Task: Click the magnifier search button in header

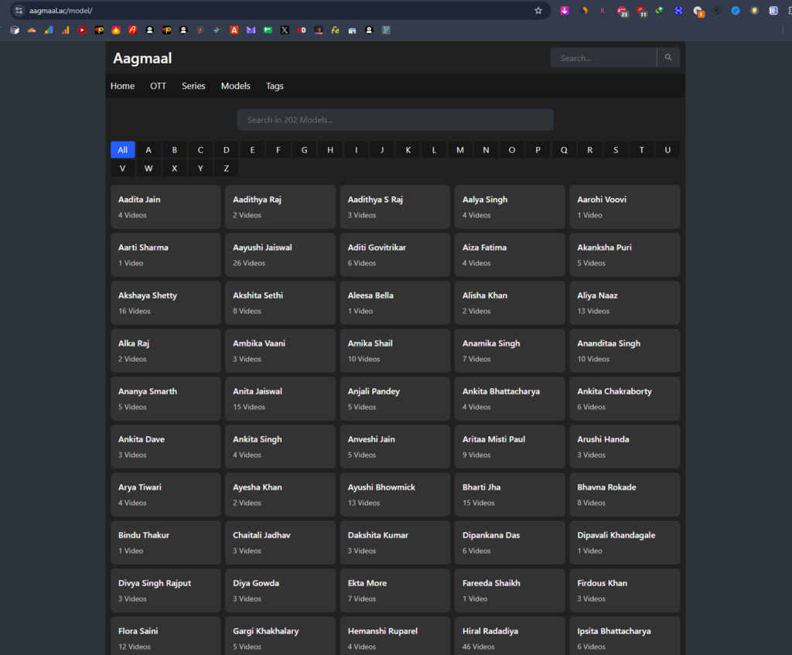Action: 668,57
